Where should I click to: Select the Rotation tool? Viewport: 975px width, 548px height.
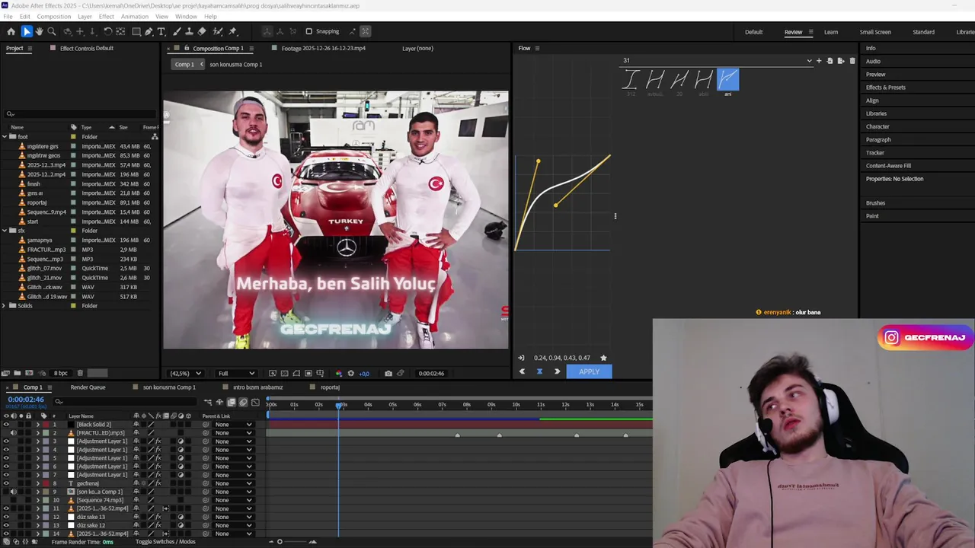tap(107, 31)
